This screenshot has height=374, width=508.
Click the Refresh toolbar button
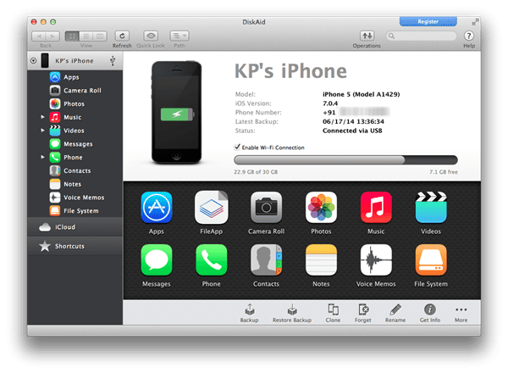click(122, 36)
